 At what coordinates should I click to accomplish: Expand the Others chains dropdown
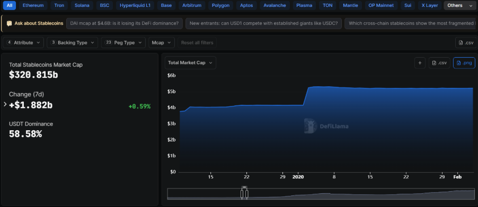[459, 5]
